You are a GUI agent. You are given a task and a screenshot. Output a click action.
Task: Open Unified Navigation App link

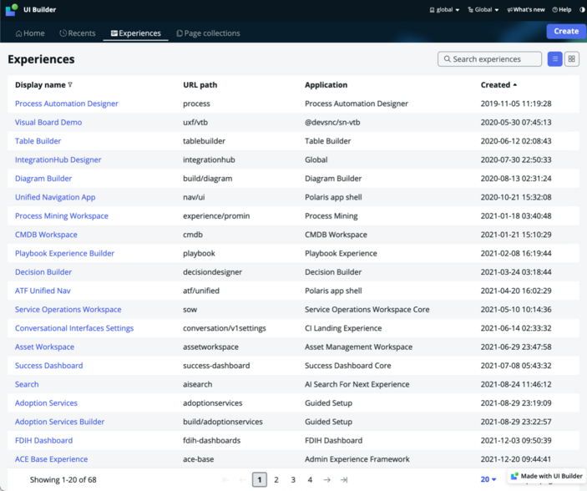click(55, 197)
